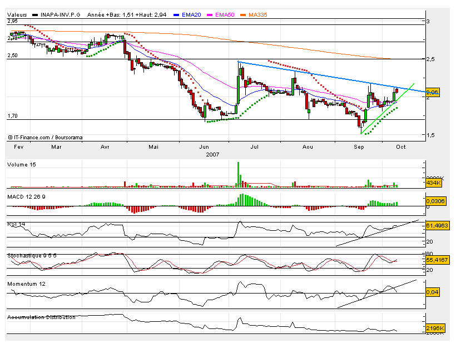Click the 2007 year label
Screen dimensions: 456x344
tap(212, 155)
